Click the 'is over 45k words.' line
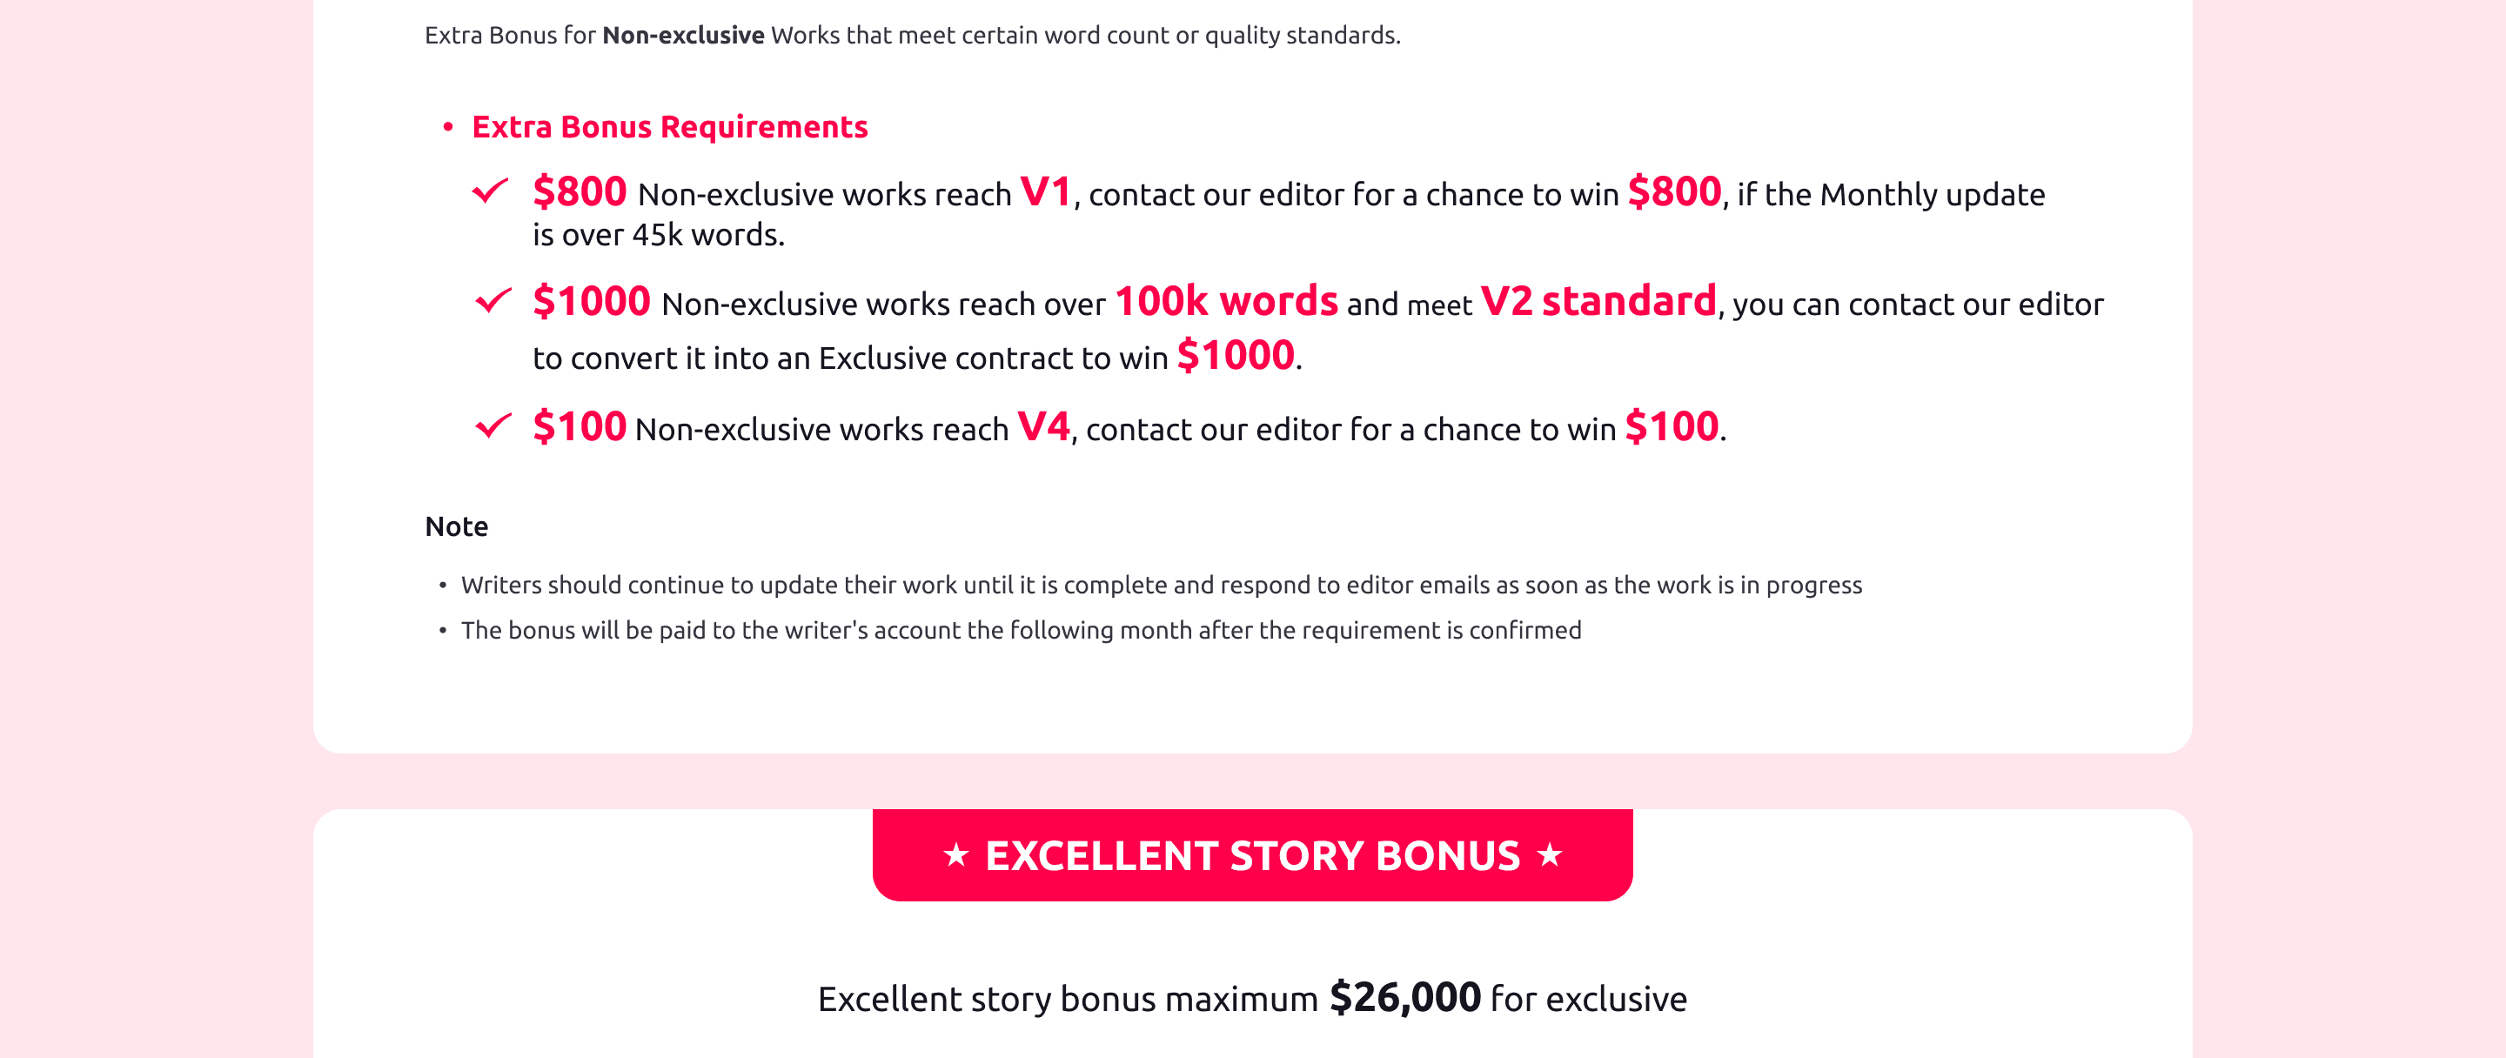Image resolution: width=2506 pixels, height=1058 pixels. [x=658, y=235]
